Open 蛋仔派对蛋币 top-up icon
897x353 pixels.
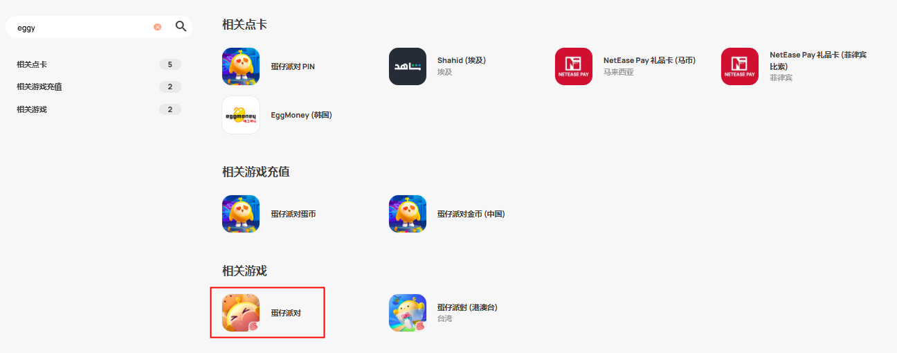[241, 214]
